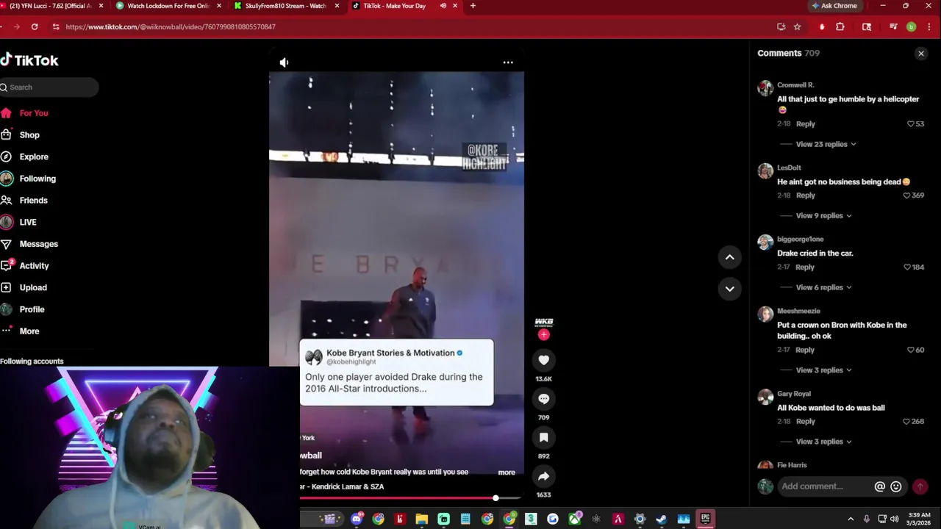Reply to biggeorge1one's comment
This screenshot has width=941, height=529.
(804, 267)
